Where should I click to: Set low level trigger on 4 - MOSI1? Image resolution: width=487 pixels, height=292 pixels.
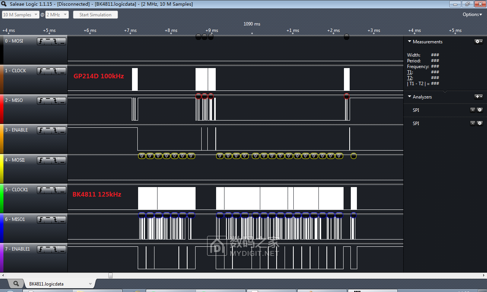click(62, 160)
